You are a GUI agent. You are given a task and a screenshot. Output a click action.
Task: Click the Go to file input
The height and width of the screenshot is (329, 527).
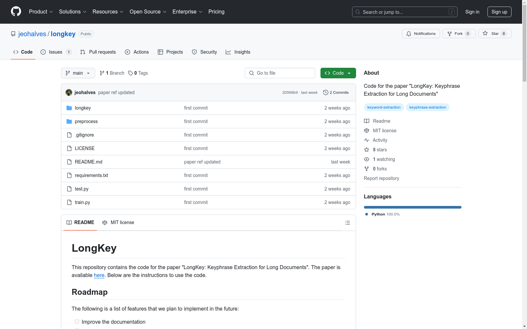pos(280,73)
